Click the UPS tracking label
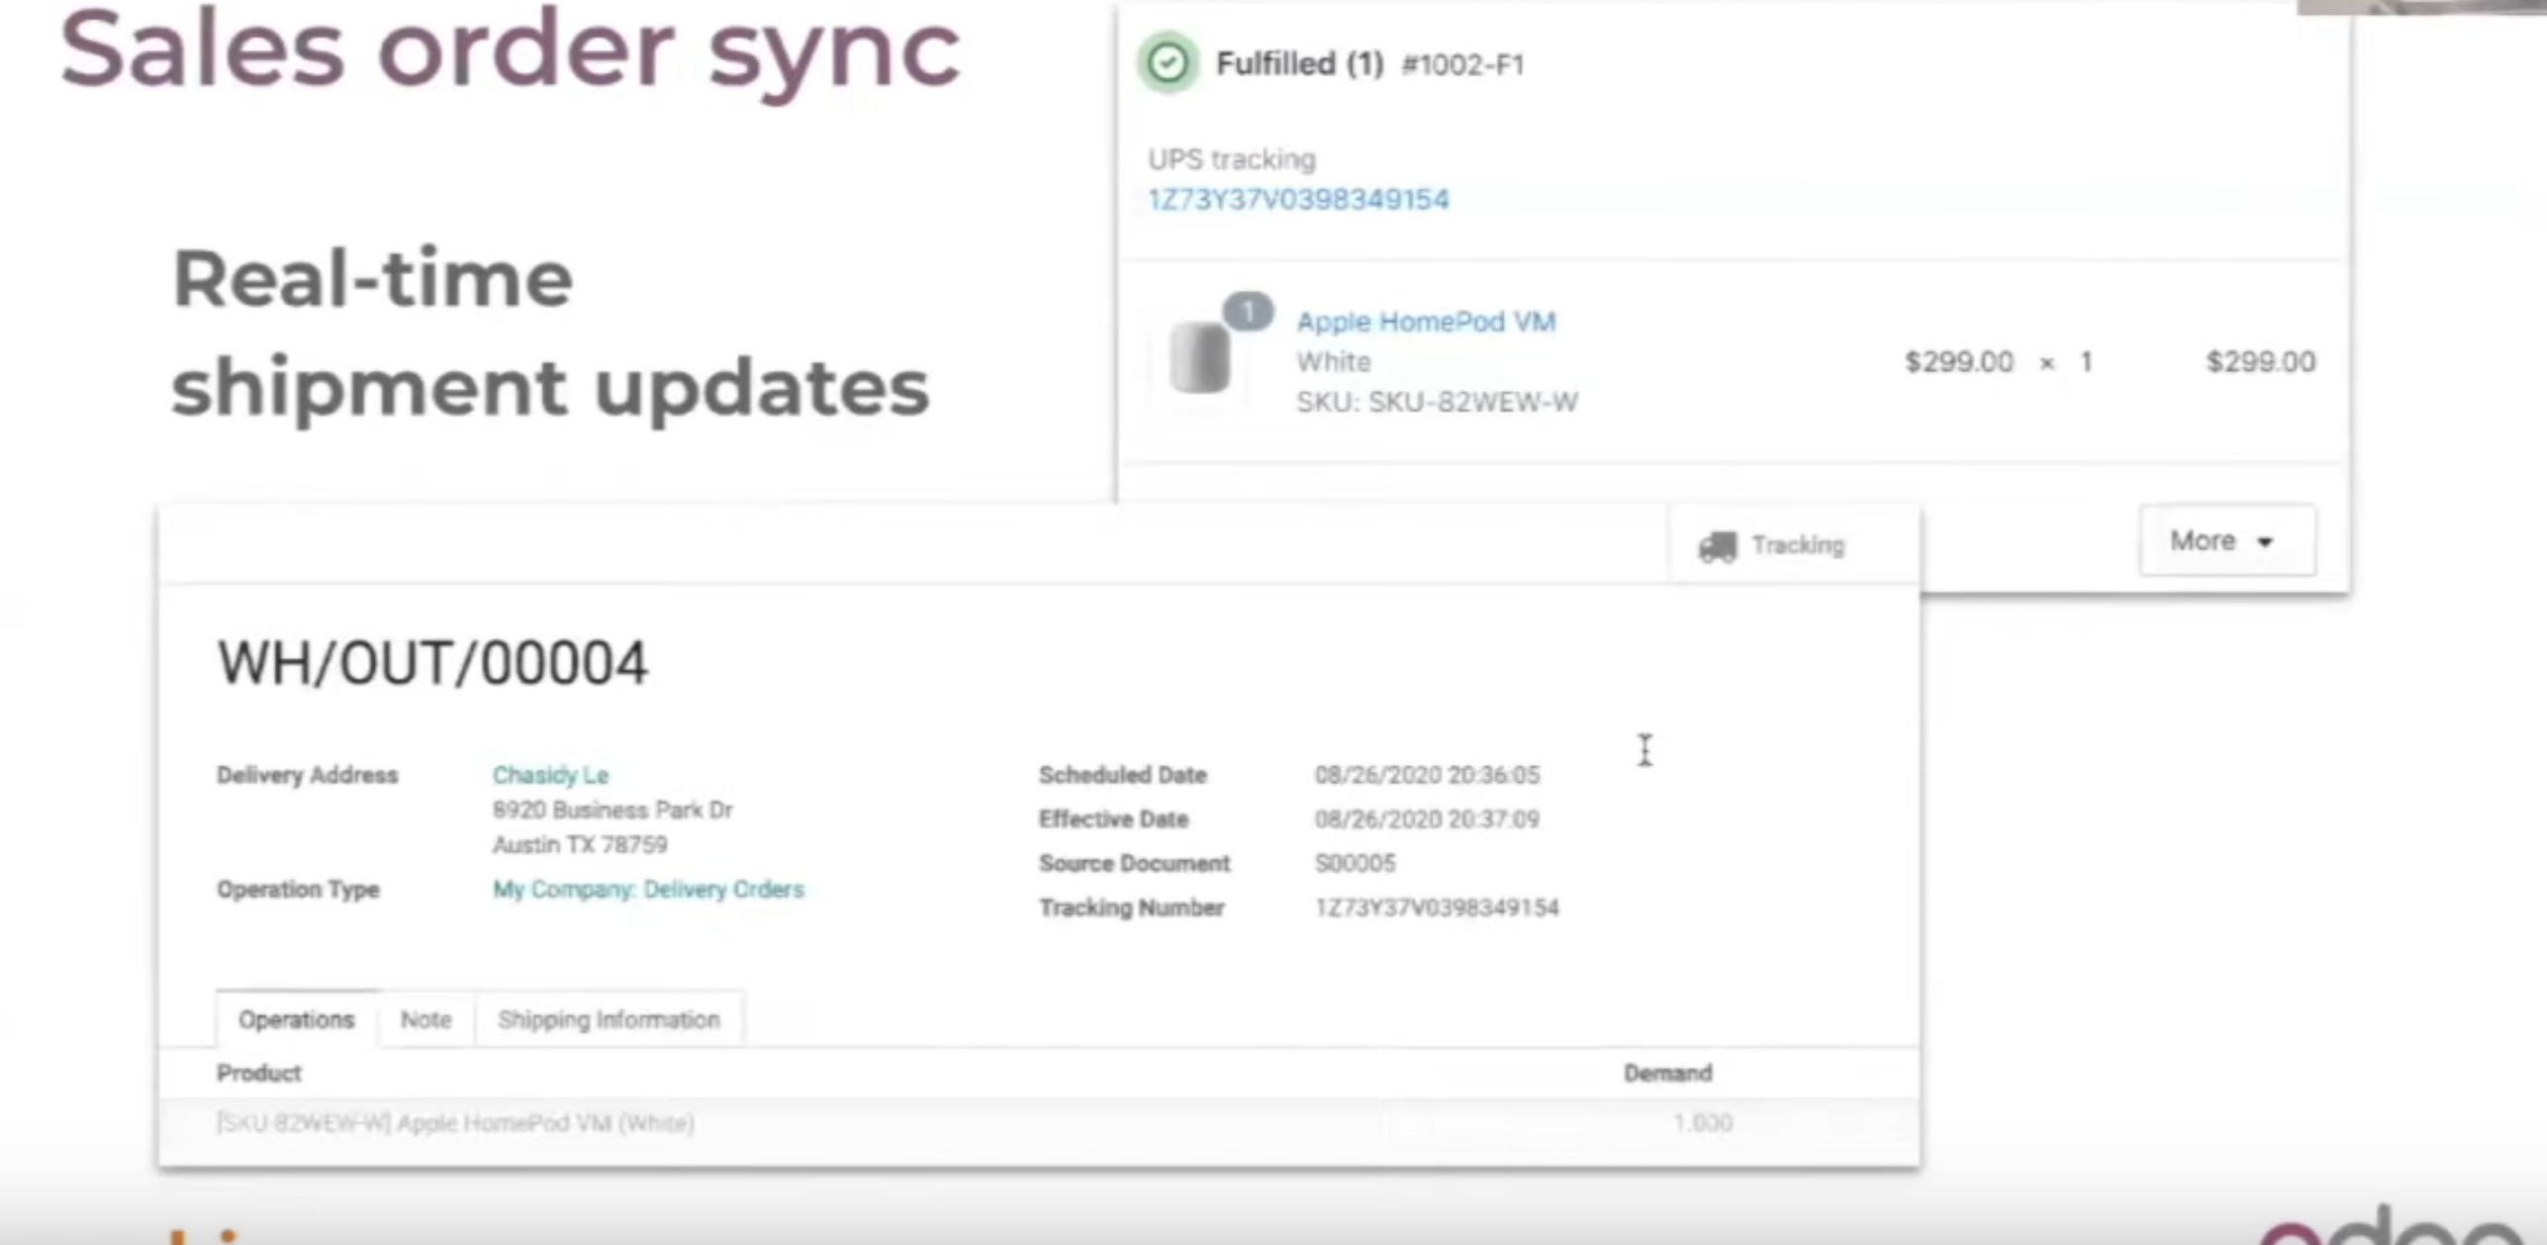The height and width of the screenshot is (1245, 2547). click(1232, 159)
